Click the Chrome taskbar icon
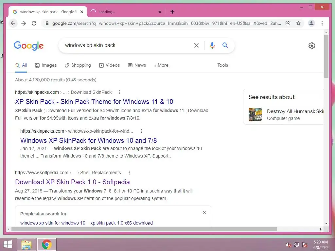This screenshot has width=335, height=251. (47, 244)
